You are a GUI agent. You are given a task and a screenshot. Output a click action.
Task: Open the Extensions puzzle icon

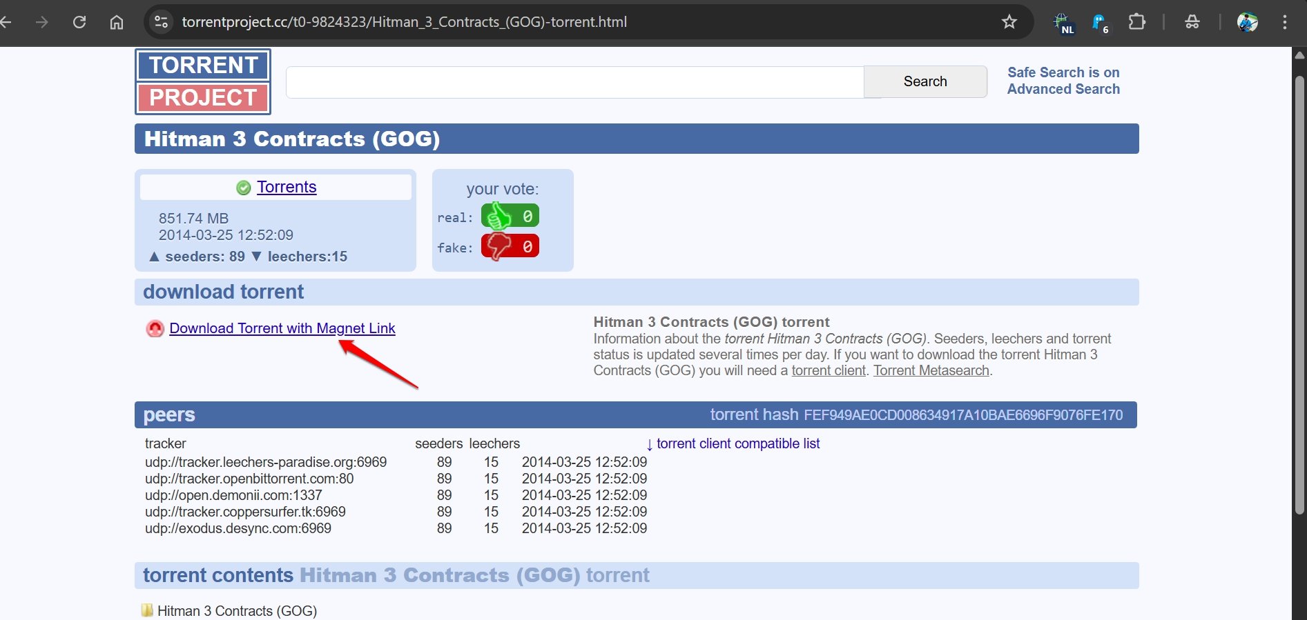point(1136,22)
